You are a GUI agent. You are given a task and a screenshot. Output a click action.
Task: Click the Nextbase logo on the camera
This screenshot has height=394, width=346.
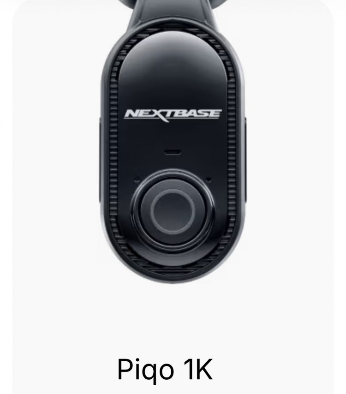coord(173,115)
